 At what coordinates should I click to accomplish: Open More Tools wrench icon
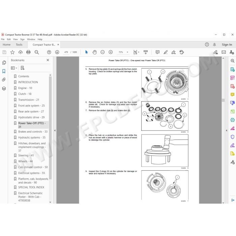(233, 162)
